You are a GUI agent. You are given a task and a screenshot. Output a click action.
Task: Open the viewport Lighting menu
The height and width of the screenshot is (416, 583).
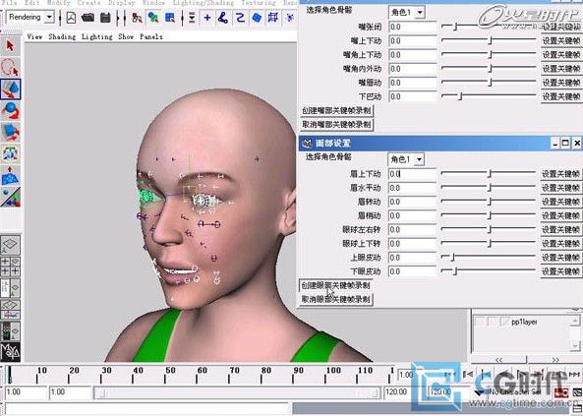96,36
